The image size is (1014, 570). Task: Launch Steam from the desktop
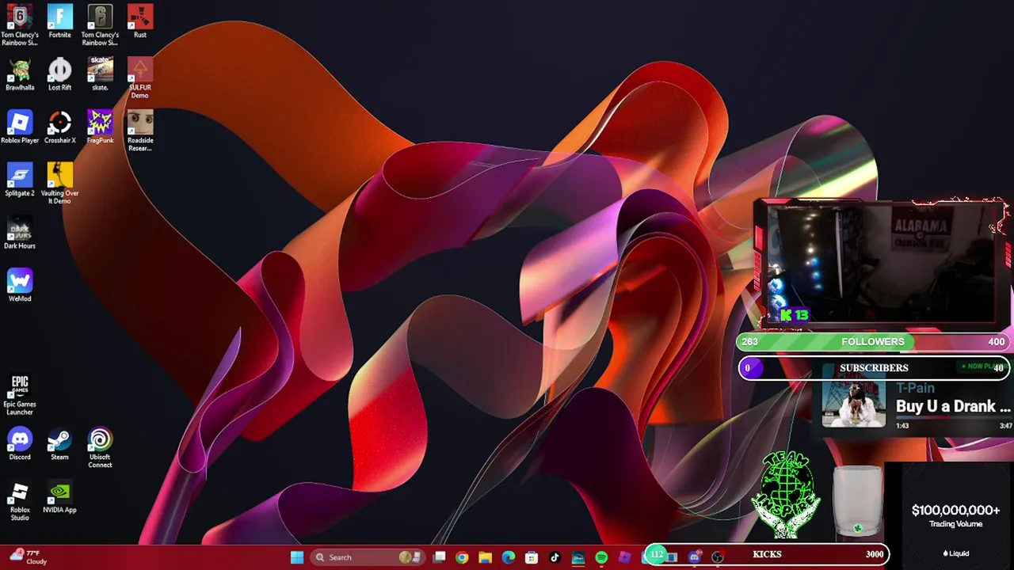[x=59, y=444]
